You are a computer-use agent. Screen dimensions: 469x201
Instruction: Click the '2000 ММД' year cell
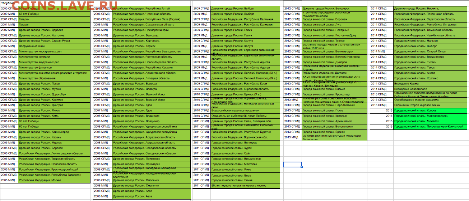pos(9,14)
